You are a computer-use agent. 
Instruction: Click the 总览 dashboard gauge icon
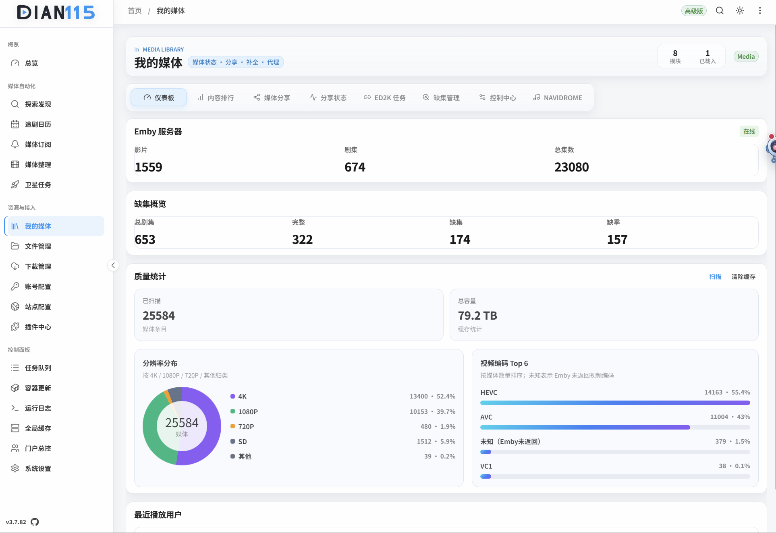[15, 63]
